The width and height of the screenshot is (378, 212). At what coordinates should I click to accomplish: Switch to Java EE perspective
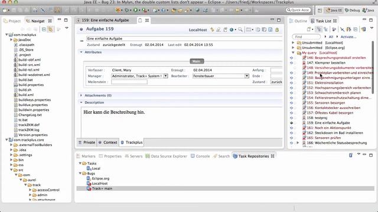point(334,11)
